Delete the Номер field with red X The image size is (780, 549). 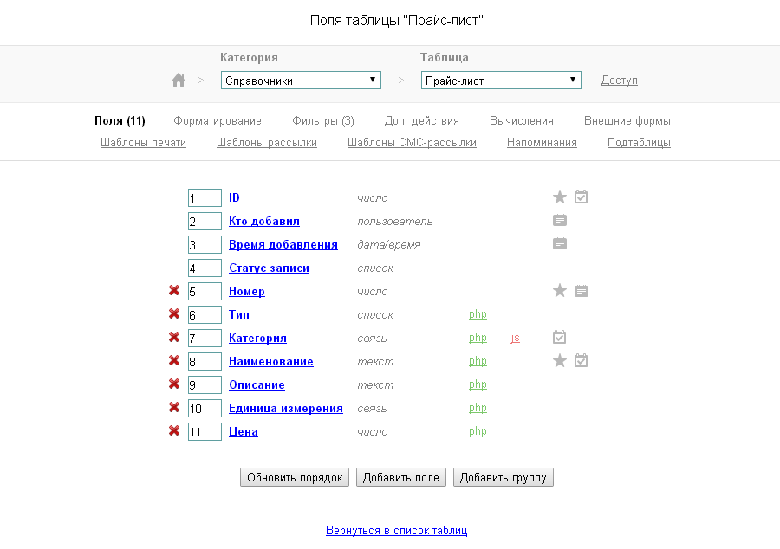[x=174, y=291]
